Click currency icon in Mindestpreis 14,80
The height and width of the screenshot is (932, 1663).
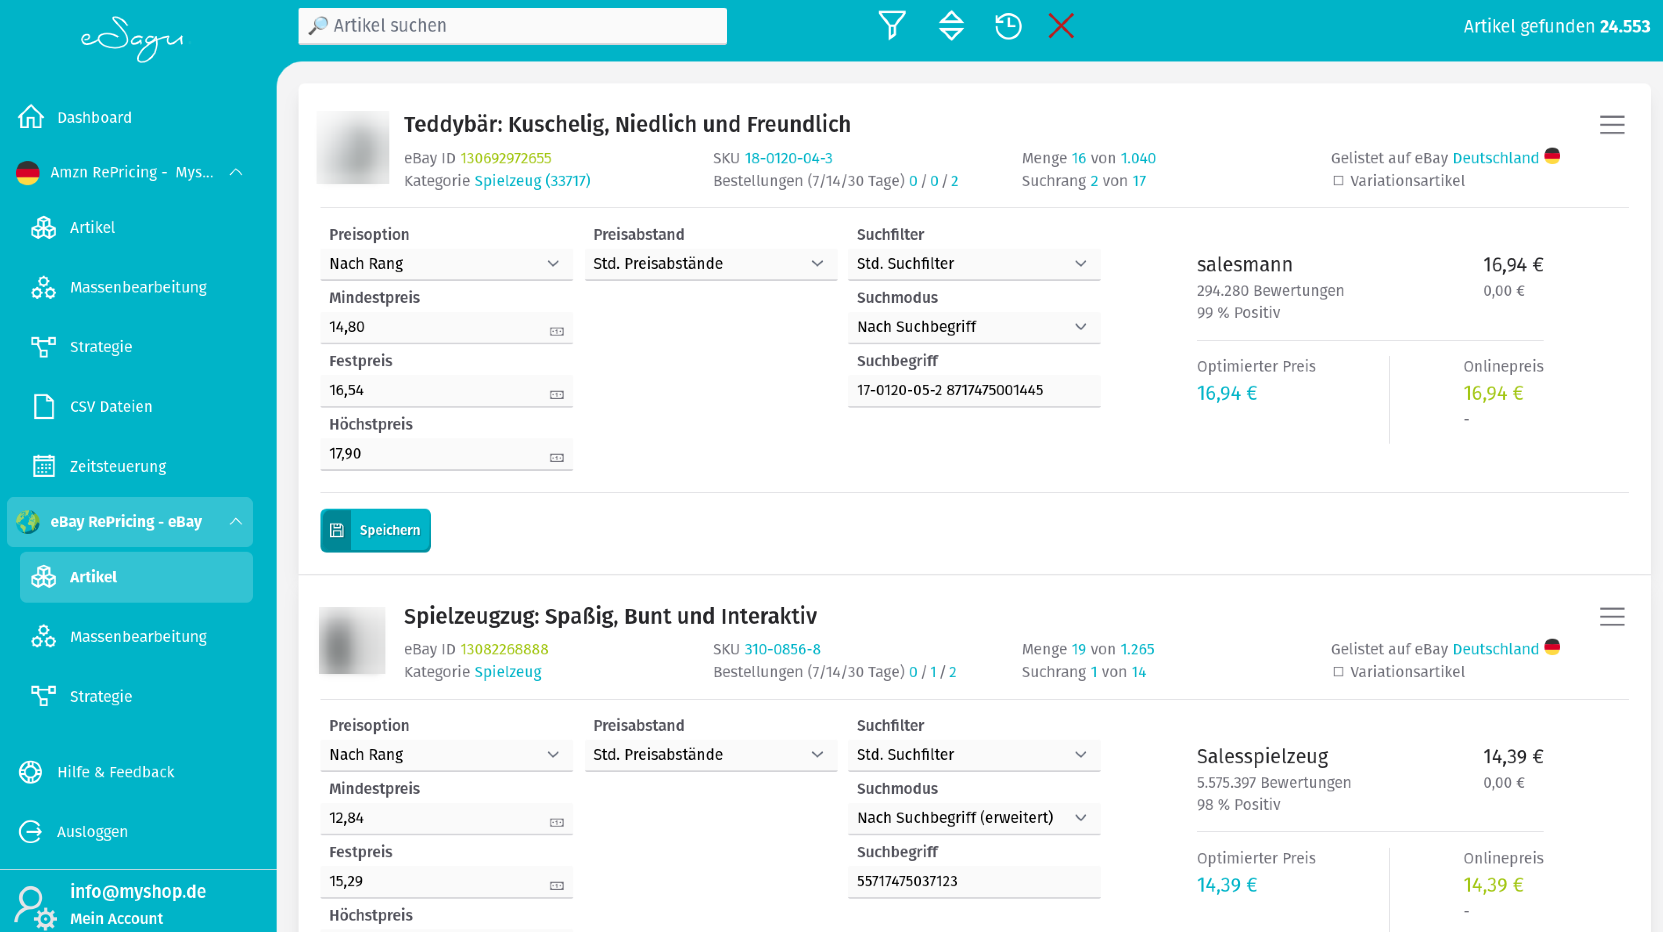pos(557,331)
